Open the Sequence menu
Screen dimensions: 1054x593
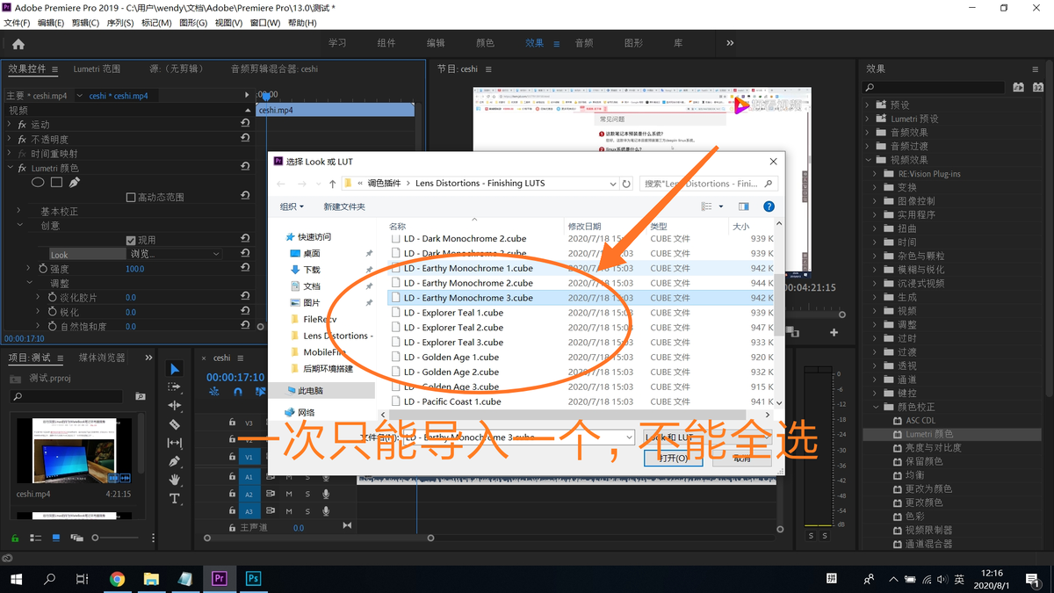[120, 23]
